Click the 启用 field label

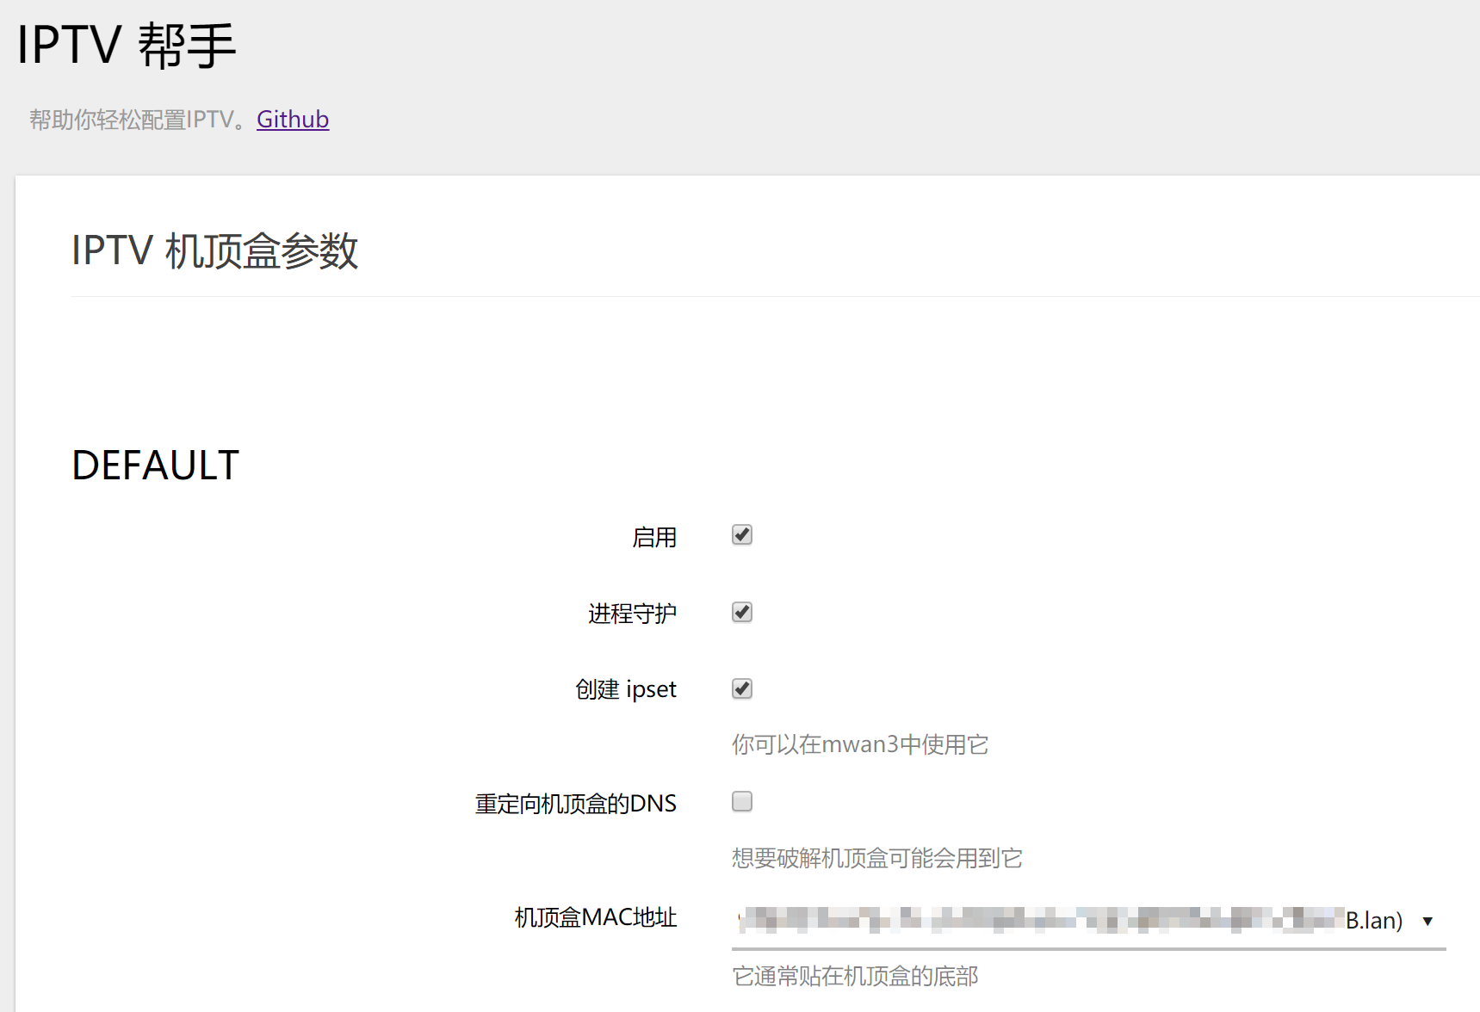point(653,538)
